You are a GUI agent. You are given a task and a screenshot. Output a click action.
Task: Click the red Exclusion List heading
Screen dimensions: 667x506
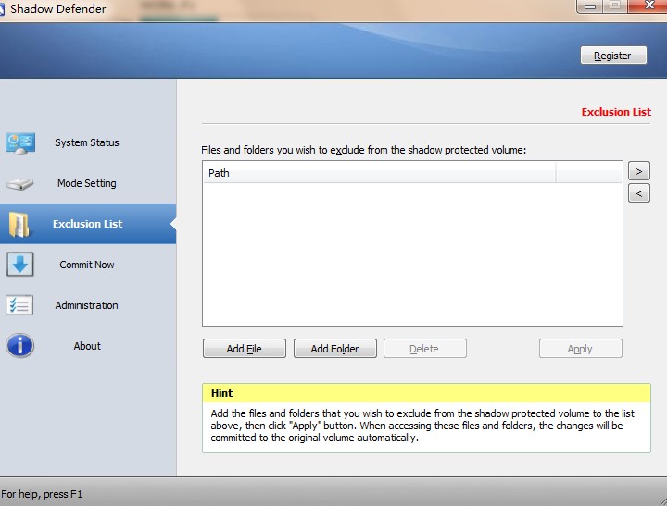click(616, 112)
